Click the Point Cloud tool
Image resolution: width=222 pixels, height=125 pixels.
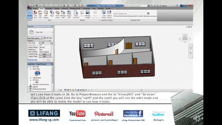tap(58, 15)
